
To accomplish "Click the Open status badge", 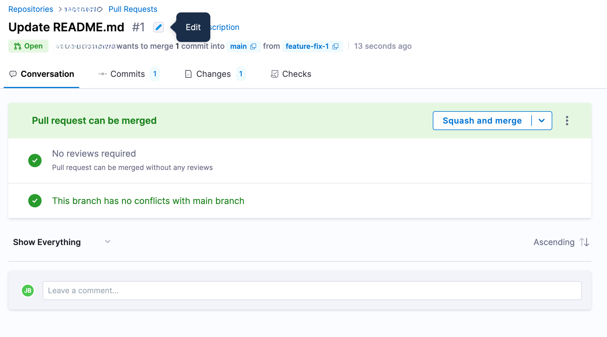I will coord(28,46).
